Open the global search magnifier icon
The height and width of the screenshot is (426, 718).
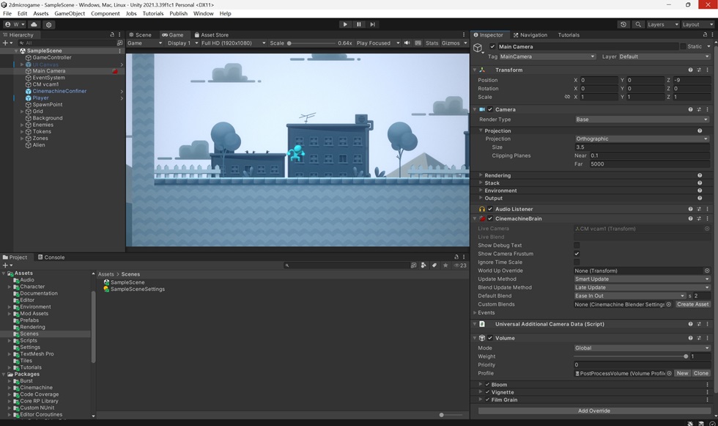[638, 24]
